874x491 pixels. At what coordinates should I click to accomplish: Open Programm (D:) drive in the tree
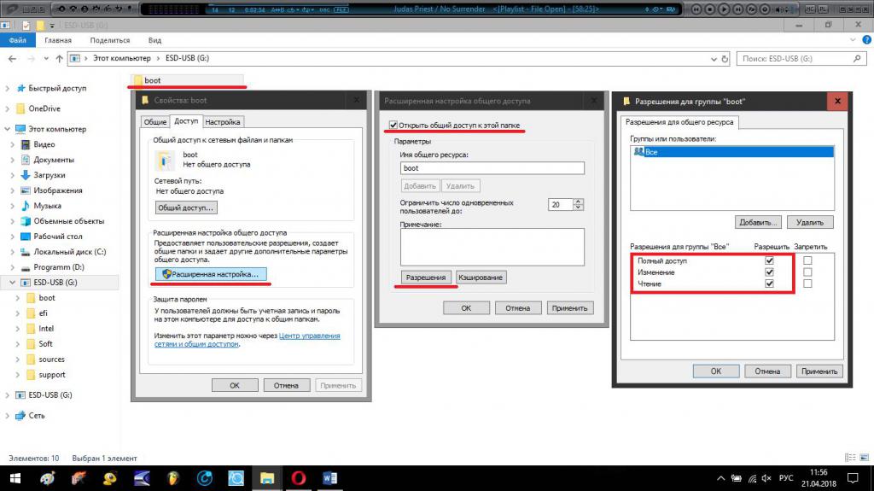[59, 267]
